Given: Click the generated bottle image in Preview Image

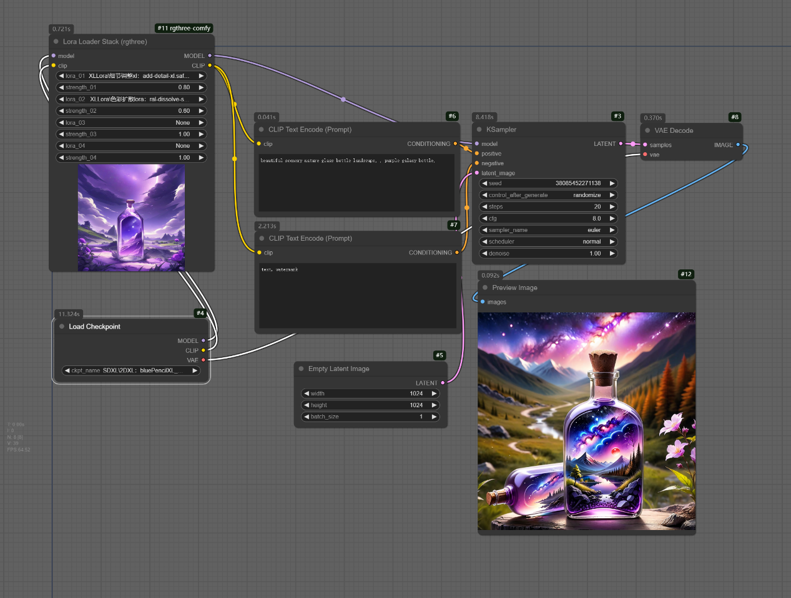Looking at the screenshot, I should coord(586,422).
